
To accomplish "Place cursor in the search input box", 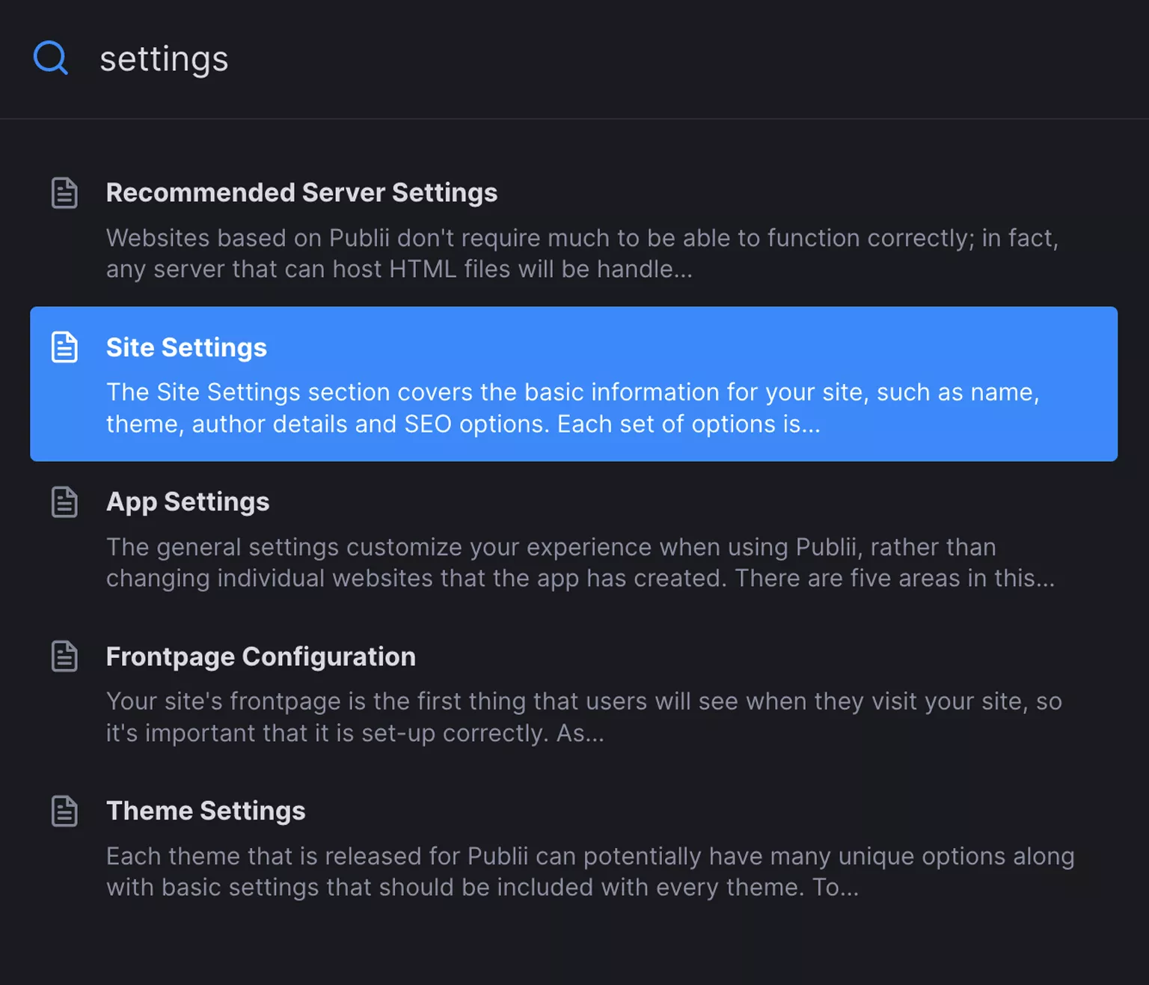I will pyautogui.click(x=374, y=58).
